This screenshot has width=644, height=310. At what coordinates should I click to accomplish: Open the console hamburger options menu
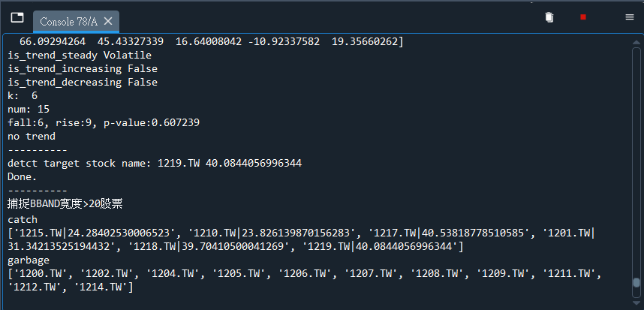tap(630, 17)
